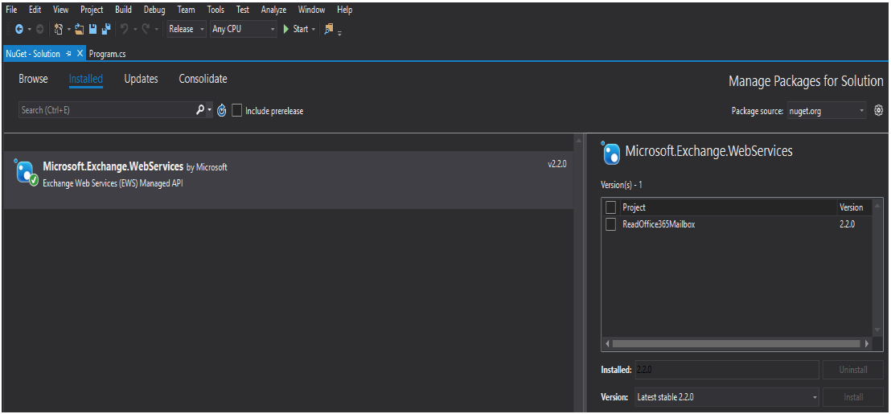This screenshot has width=891, height=414.
Task: Click the ReadOffice365Mailbox project name
Action: [659, 224]
